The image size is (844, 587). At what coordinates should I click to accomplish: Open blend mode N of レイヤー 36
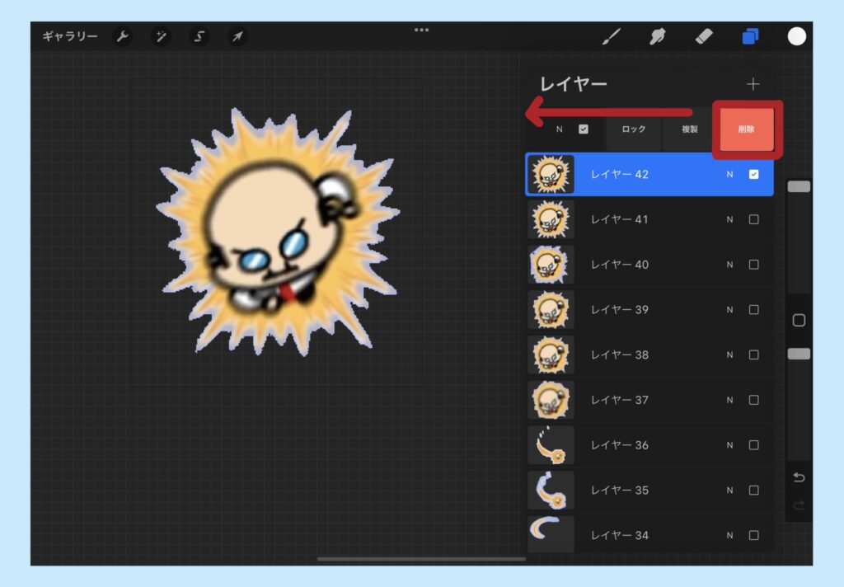(x=730, y=445)
